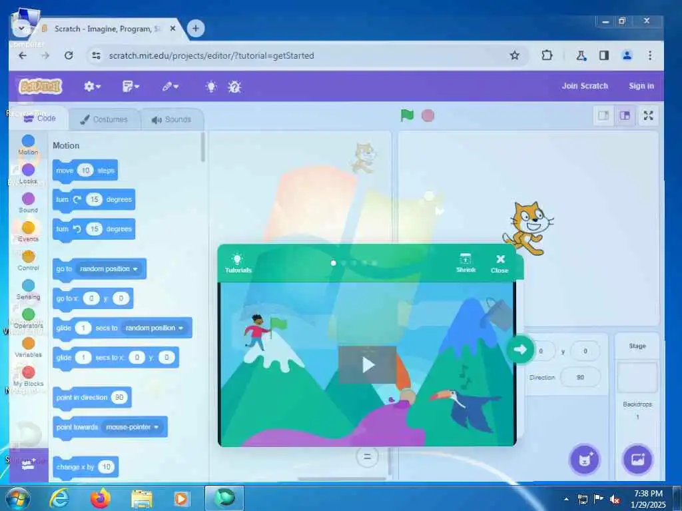Select the Operators block category
Screen dimensions: 682x511
pyautogui.click(x=28, y=318)
